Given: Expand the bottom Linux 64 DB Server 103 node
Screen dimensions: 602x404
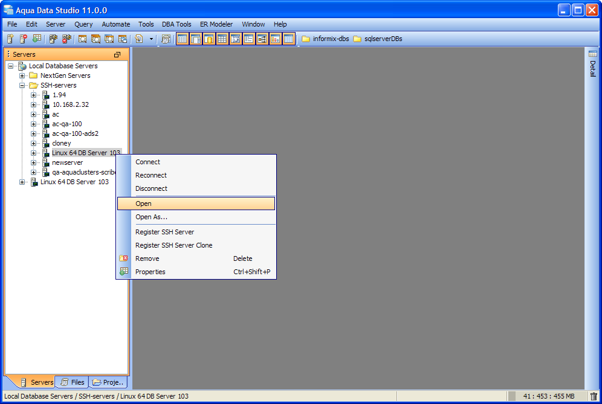Looking at the screenshot, I should point(22,182).
